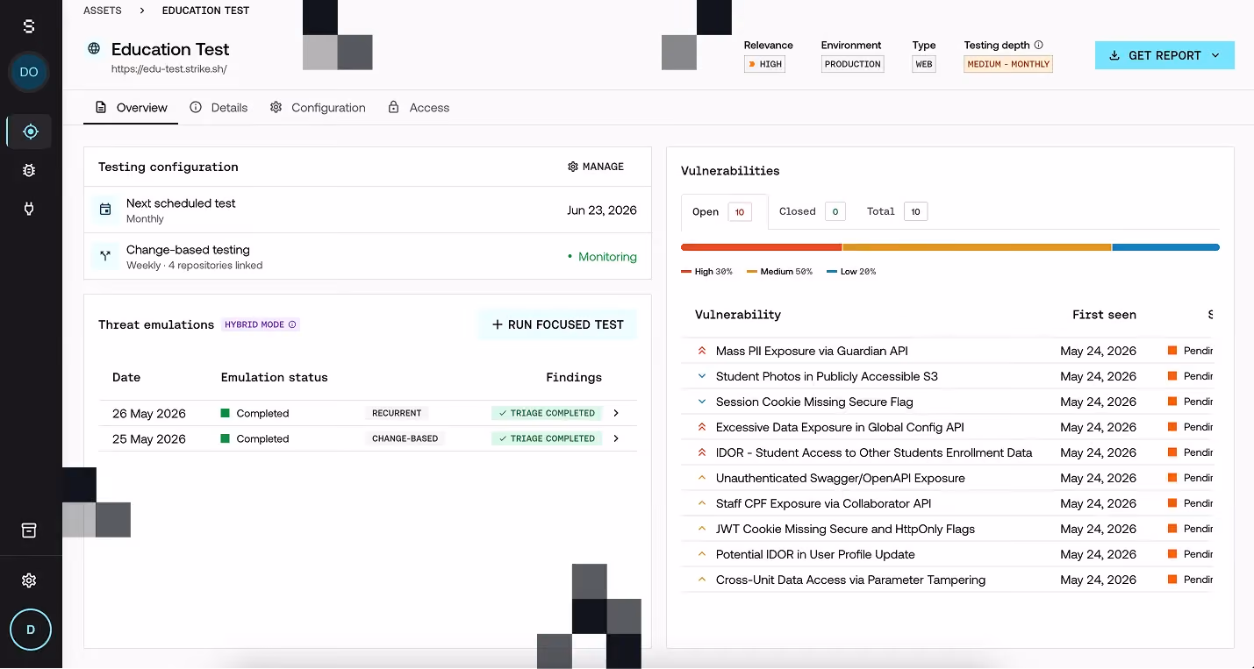Click the blue Low segment of severity bar

click(x=1166, y=247)
